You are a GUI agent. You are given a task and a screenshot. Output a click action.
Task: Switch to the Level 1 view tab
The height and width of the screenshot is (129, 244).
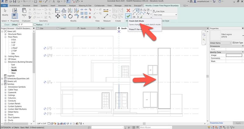click(63, 29)
